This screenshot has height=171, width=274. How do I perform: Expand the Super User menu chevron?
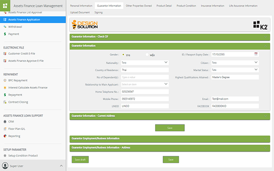(x=61, y=166)
